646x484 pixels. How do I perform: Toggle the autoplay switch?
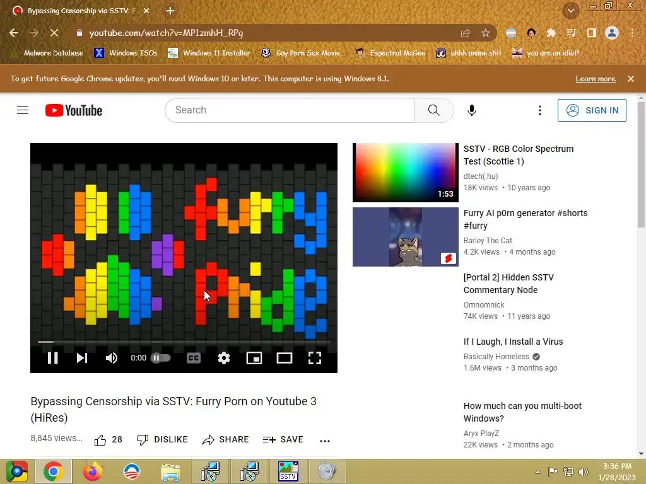pyautogui.click(x=160, y=358)
